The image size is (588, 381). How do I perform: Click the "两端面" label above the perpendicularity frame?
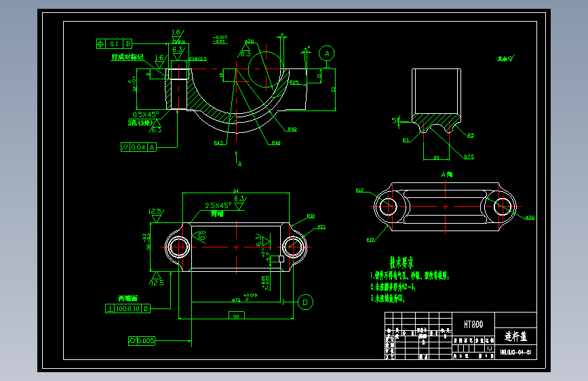128,298
